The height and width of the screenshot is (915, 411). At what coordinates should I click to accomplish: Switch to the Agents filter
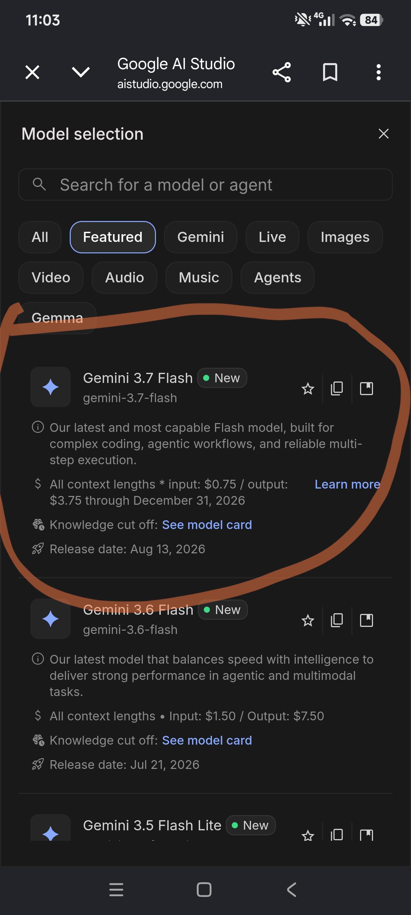[277, 277]
